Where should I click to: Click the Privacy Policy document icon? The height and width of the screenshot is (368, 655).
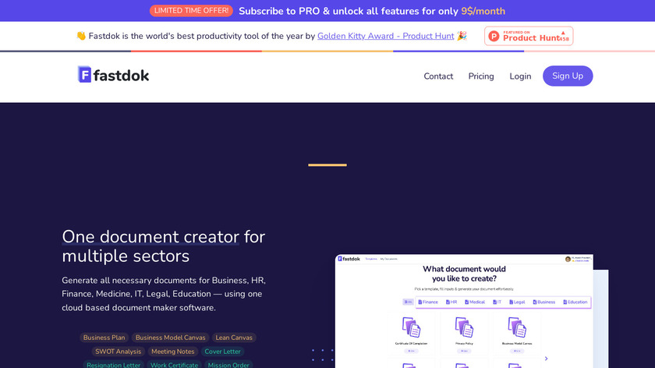coord(464,327)
